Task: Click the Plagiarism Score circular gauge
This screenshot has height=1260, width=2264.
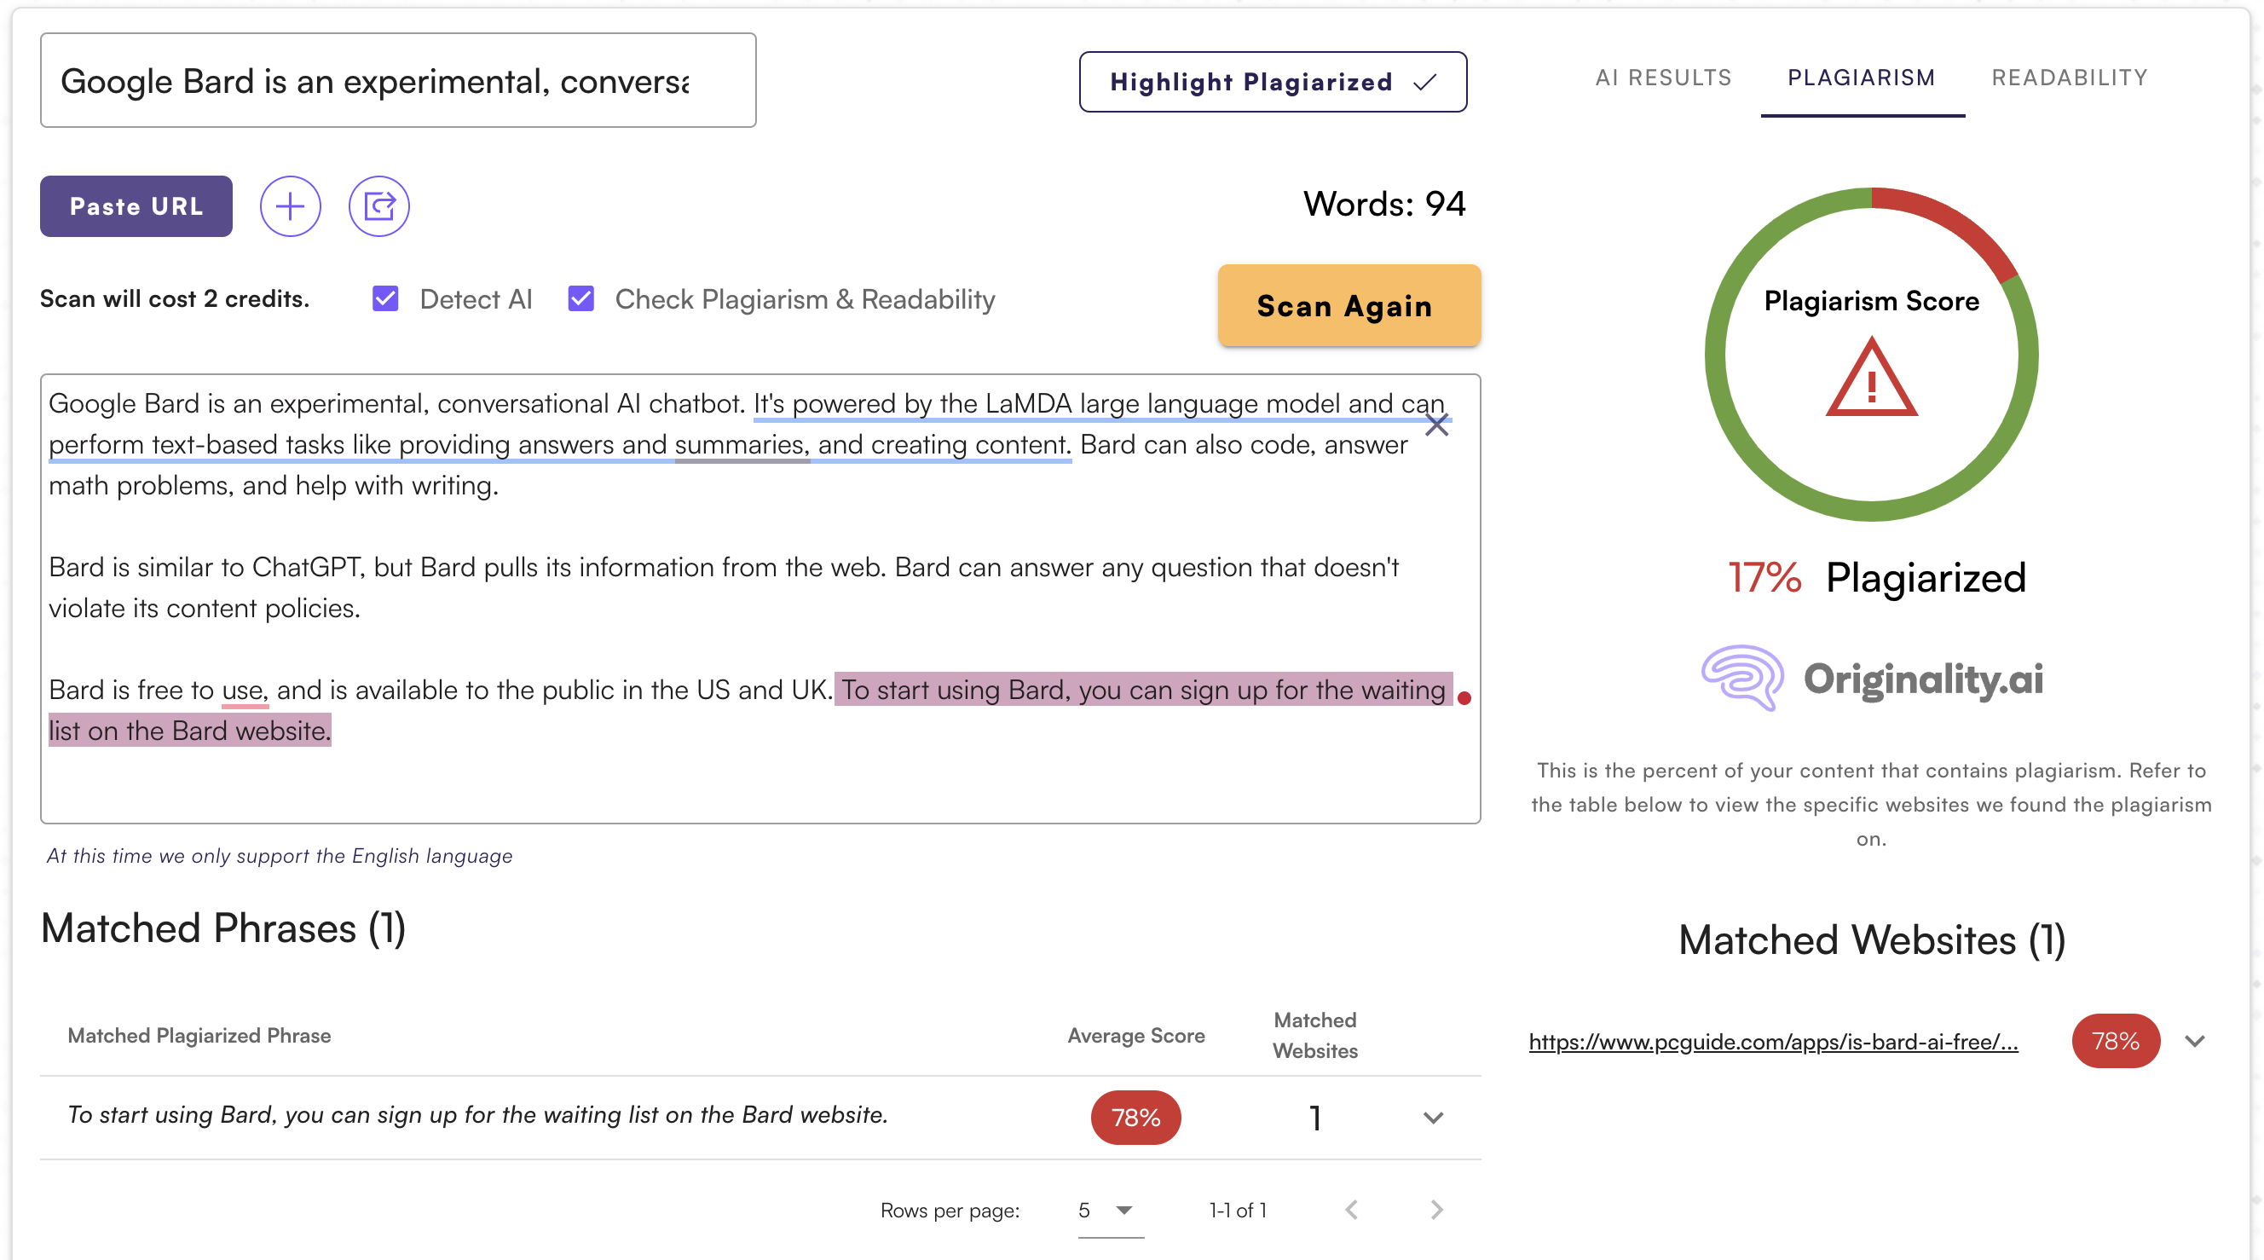Action: click(x=1871, y=355)
